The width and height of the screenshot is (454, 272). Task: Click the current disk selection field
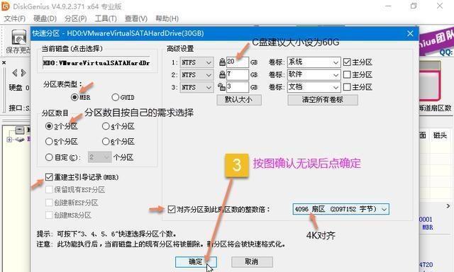[x=96, y=63]
